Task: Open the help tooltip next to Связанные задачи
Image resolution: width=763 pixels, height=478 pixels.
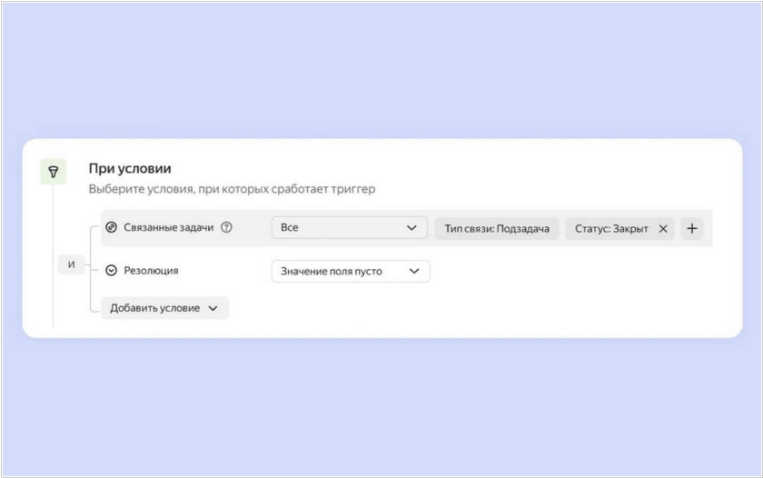Action: (226, 228)
